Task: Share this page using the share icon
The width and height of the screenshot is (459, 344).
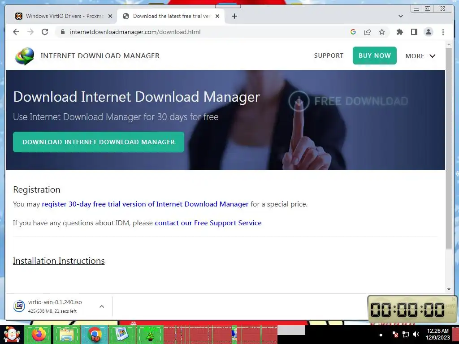Action: [368, 32]
